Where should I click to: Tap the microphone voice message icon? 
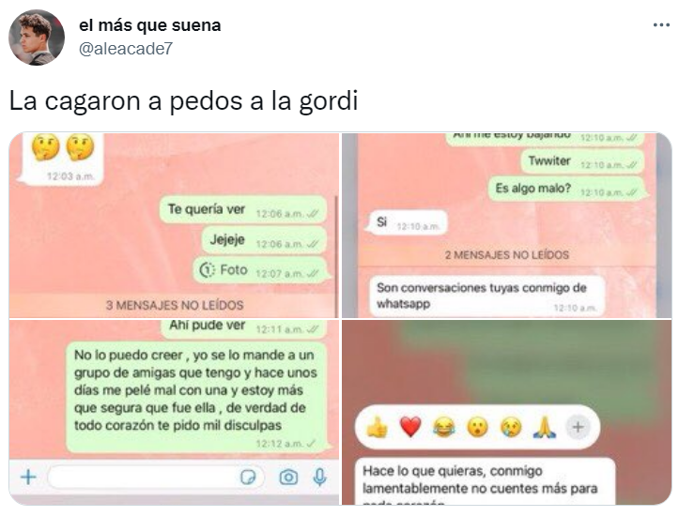tap(319, 477)
